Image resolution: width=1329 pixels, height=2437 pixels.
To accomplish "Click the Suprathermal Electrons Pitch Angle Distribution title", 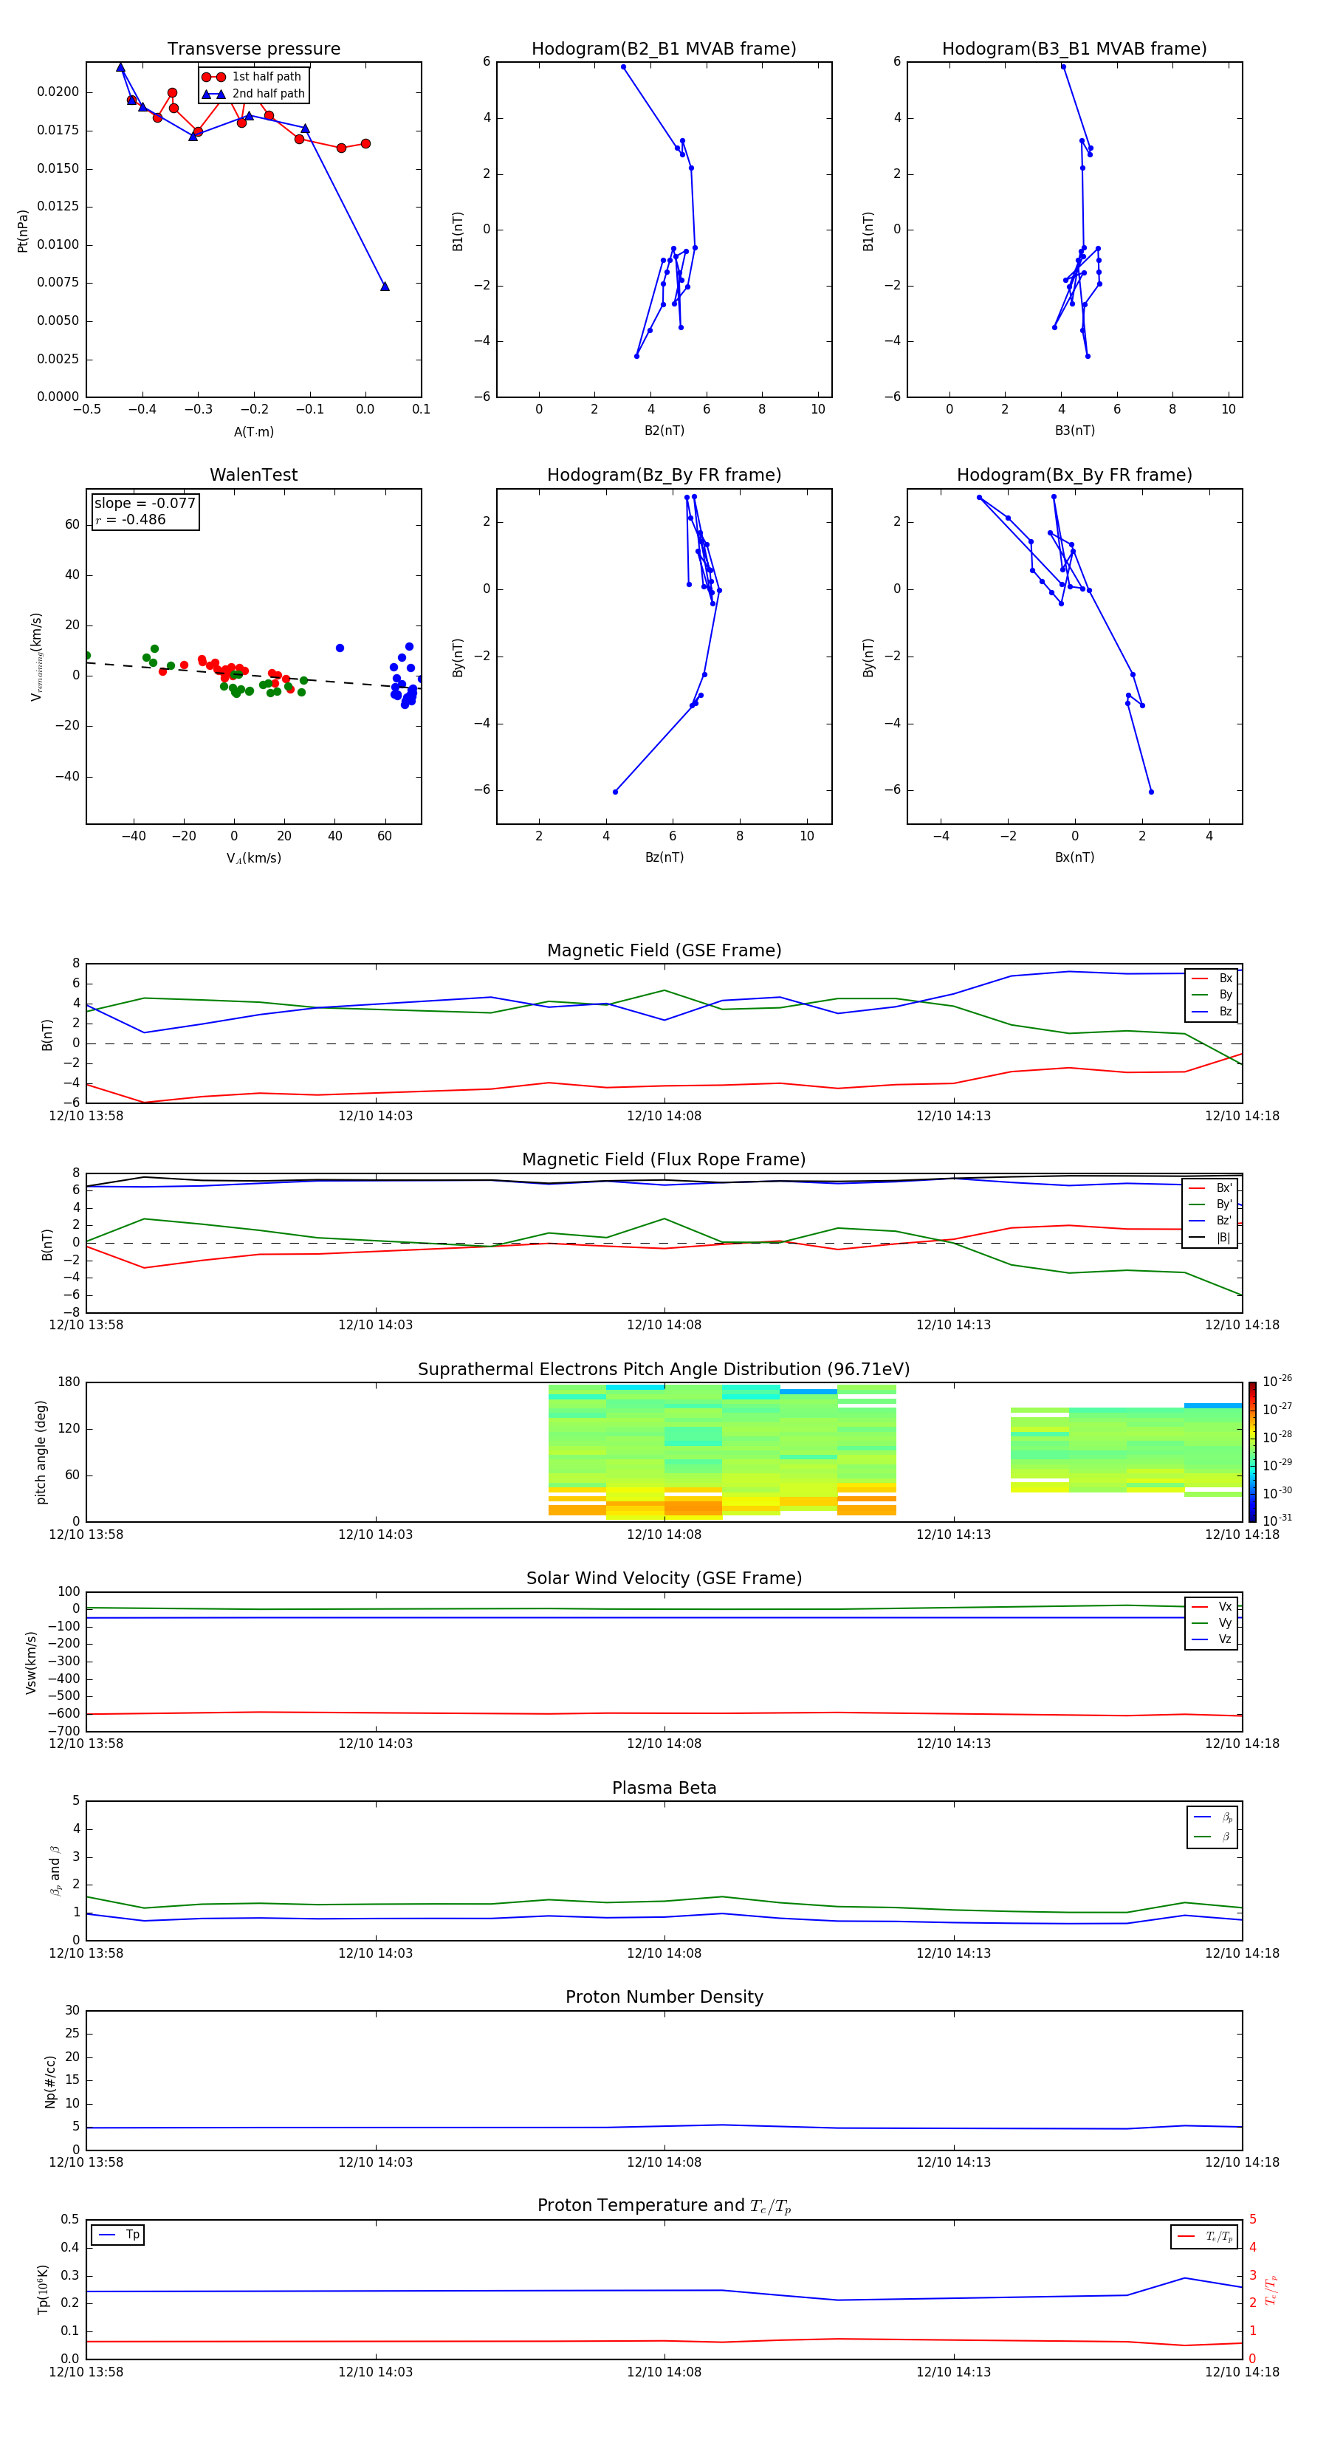I will coord(664,1370).
